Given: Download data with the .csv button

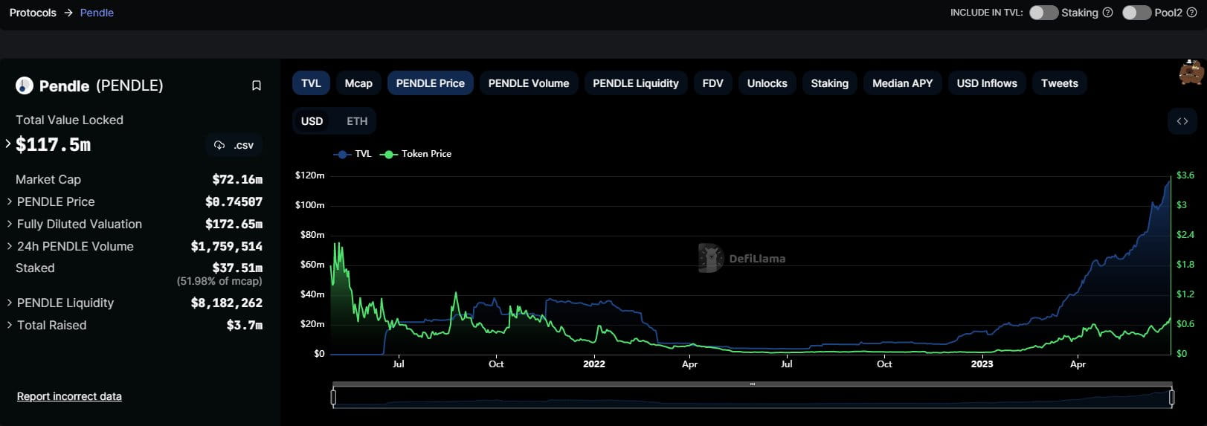Looking at the screenshot, I should (x=234, y=145).
